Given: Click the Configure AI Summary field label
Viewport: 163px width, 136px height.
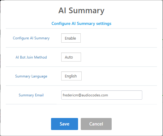Looking at the screenshot, I should 31,38.
